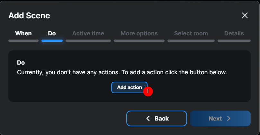Click the progress bar under Details
Image resolution: width=260 pixels, height=135 pixels.
234,41
